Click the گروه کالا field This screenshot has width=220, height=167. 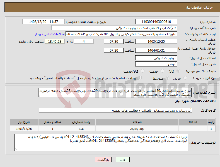(x=115, y=111)
